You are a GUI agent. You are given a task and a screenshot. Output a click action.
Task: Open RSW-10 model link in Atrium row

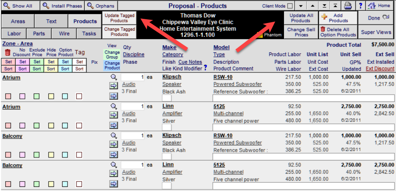pyautogui.click(x=223, y=77)
